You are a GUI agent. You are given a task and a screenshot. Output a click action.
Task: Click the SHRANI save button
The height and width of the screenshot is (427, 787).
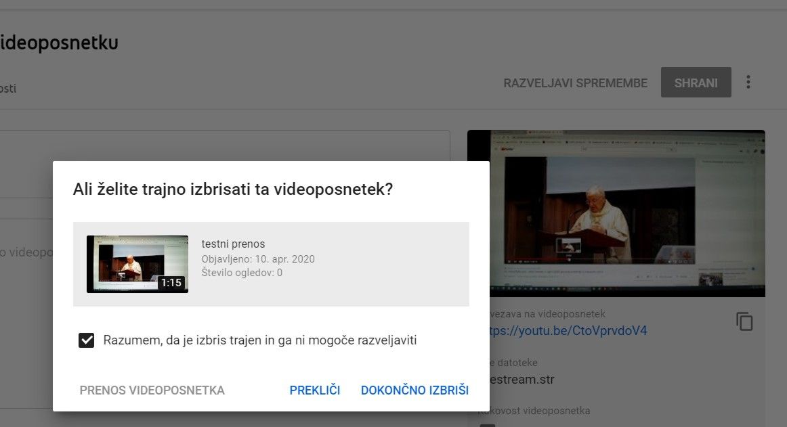click(x=696, y=83)
